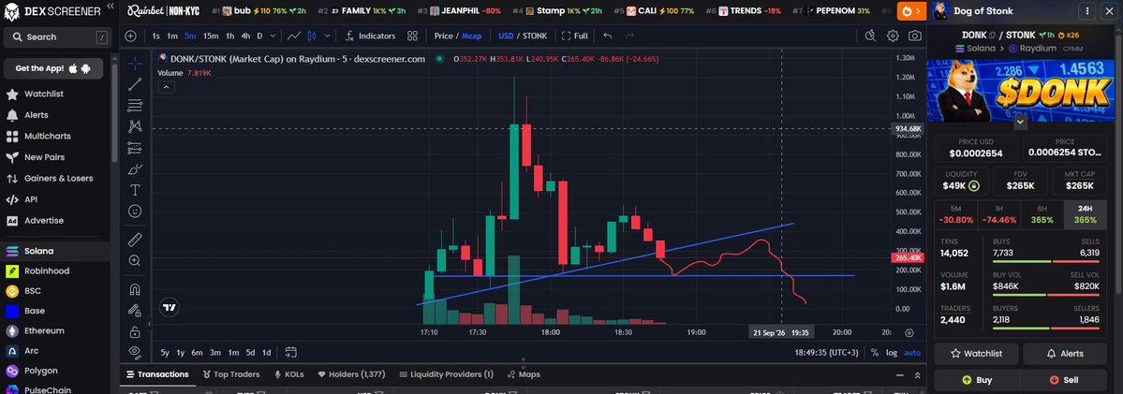1123x394 pixels.
Task: Select the crosshair cursor tool
Action: coord(135,64)
